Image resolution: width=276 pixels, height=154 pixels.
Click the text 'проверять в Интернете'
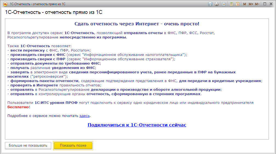[x=34, y=85]
